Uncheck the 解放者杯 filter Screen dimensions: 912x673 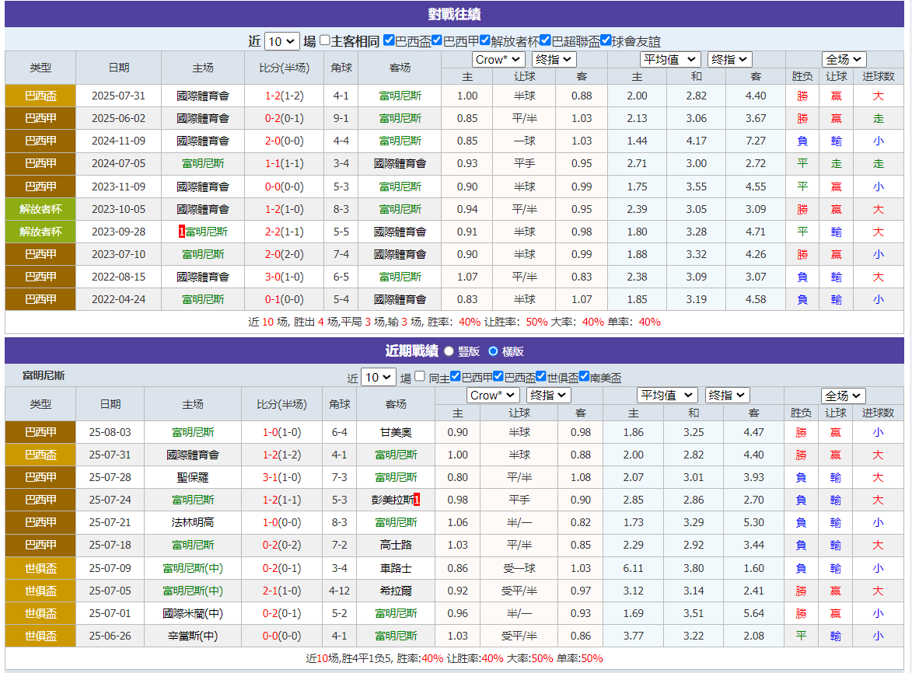(x=484, y=41)
